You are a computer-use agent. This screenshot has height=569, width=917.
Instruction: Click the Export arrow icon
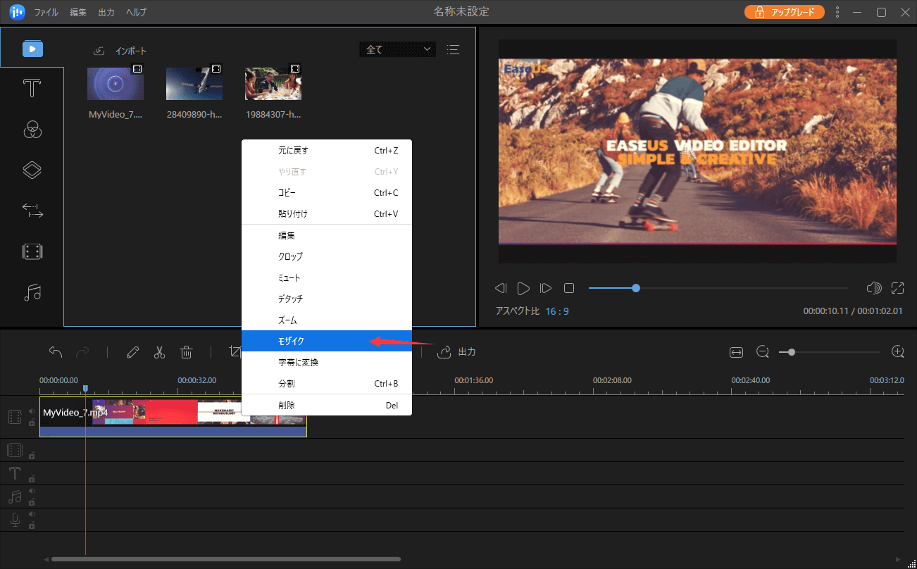pos(444,352)
